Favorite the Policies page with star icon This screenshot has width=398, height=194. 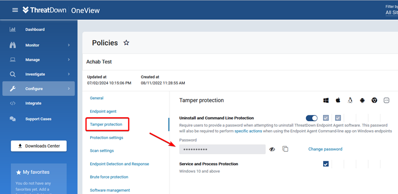pyautogui.click(x=126, y=43)
